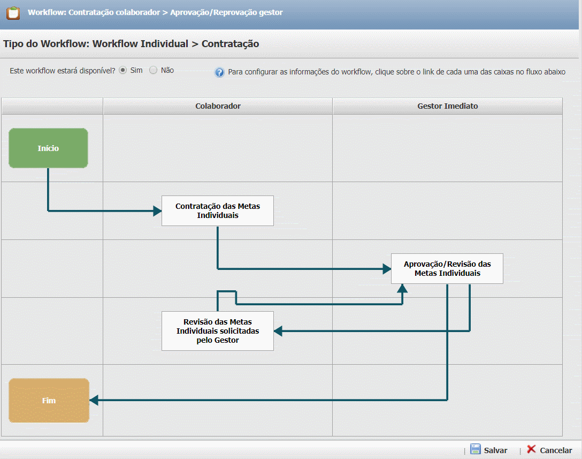Select the Sim radio button
This screenshot has width=582, height=459.
tap(123, 70)
